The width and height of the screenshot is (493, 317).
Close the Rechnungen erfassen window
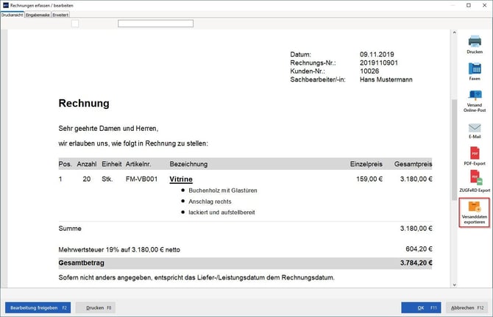click(x=484, y=5)
